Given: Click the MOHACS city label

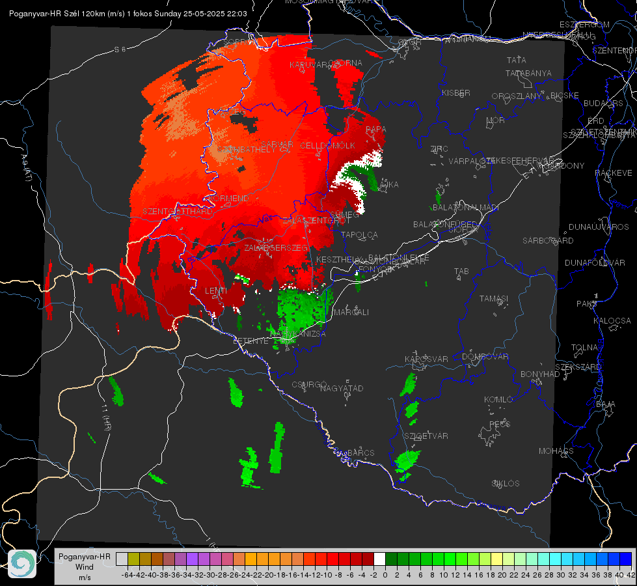Looking at the screenshot, I should point(556,451).
